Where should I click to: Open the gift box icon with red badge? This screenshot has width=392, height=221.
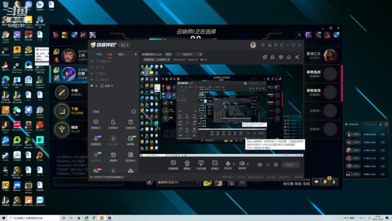click(265, 57)
